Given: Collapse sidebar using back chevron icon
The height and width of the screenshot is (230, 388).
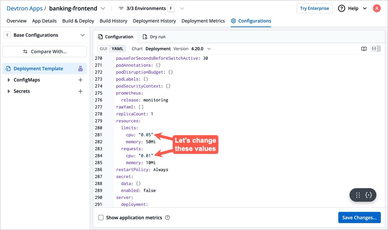Looking at the screenshot, I should pyautogui.click(x=7, y=35).
